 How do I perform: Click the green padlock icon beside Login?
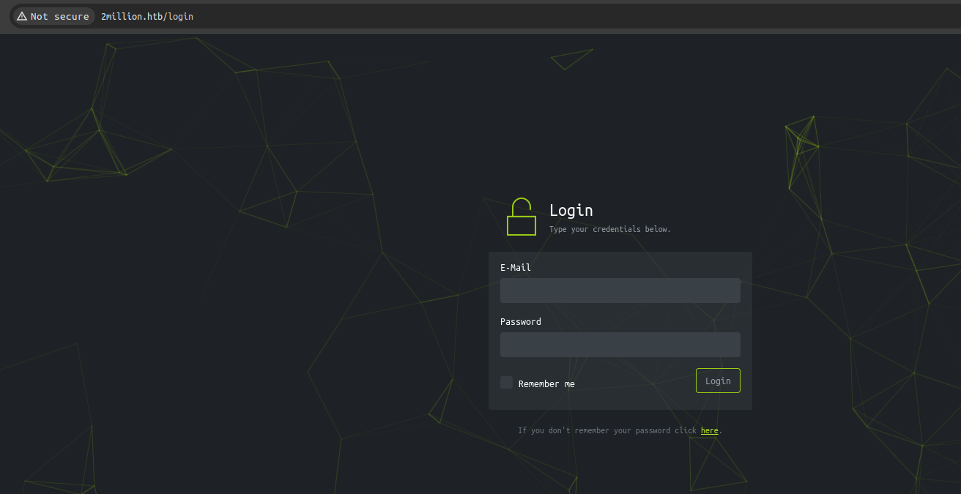tap(522, 217)
